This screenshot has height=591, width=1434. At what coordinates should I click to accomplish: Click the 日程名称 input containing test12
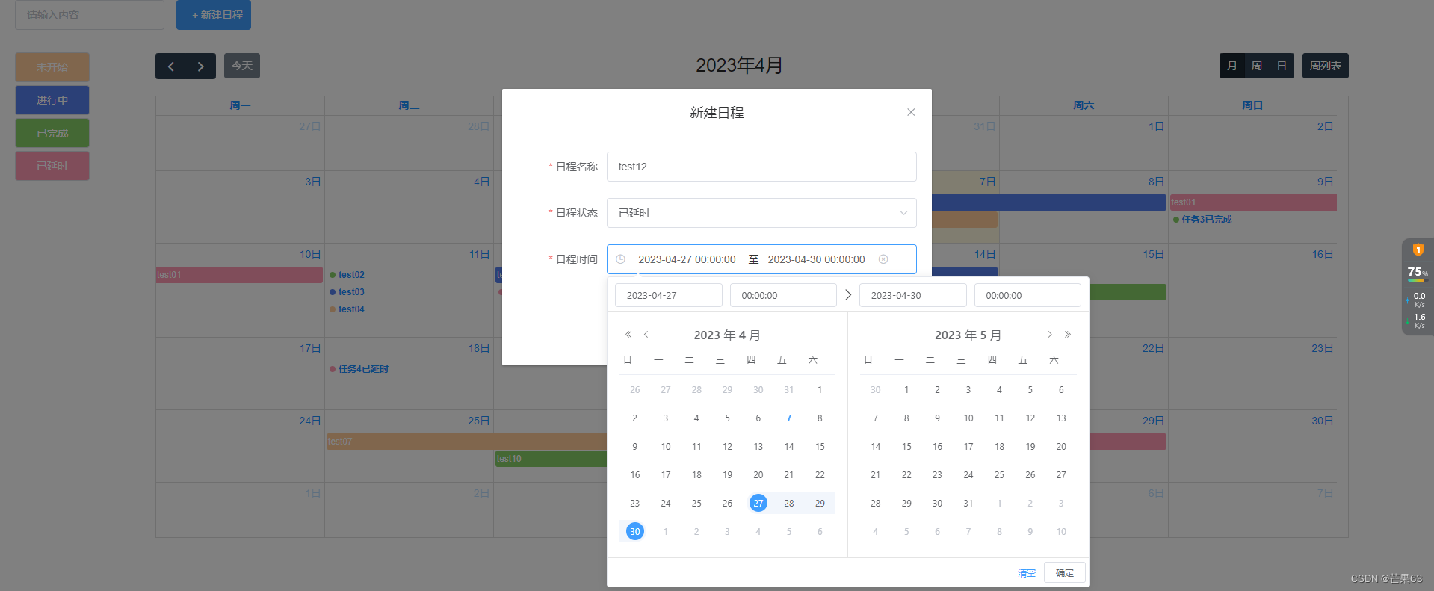761,167
